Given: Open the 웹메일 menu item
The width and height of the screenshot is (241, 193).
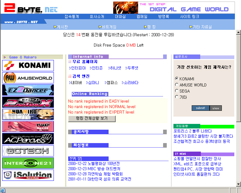Looking at the screenshot, I should click(142, 16).
